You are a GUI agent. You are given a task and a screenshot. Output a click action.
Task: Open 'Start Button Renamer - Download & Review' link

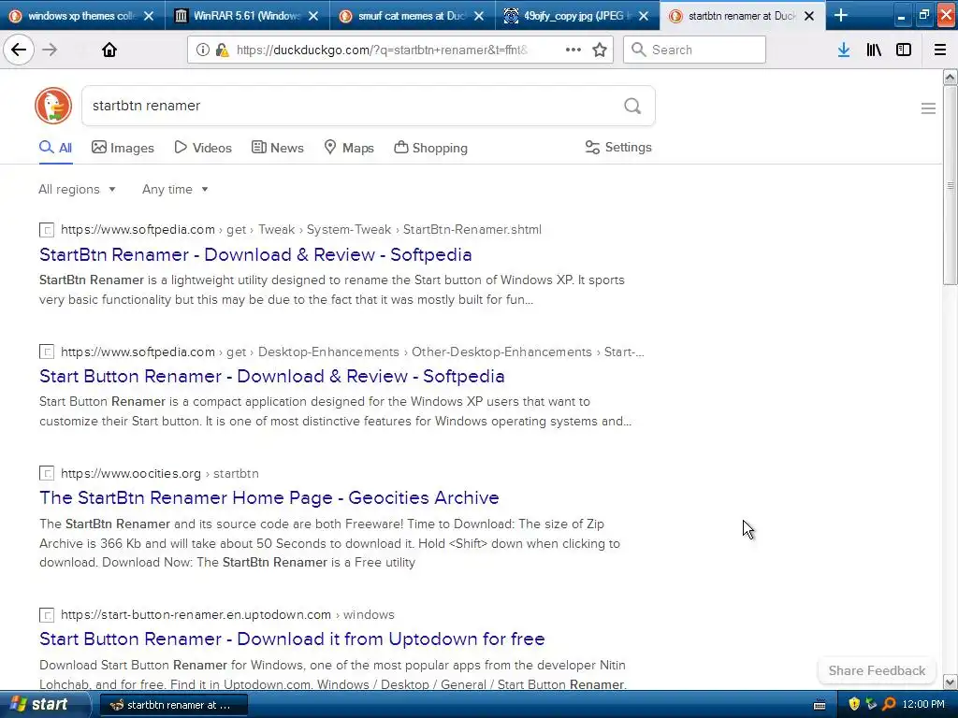[272, 376]
